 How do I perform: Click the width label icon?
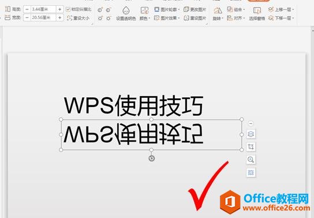(x=8, y=18)
